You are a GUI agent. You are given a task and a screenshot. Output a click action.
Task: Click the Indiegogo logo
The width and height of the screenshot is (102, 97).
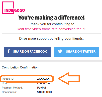click(13, 7)
